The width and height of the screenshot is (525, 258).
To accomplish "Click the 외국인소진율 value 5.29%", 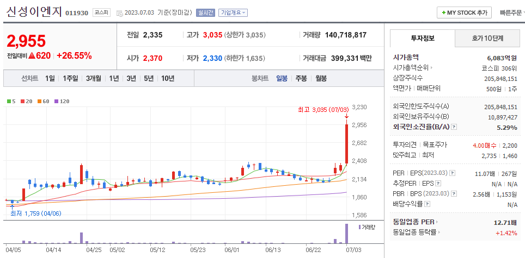I will click(507, 128).
